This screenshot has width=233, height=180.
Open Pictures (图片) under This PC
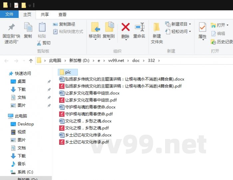(18, 140)
